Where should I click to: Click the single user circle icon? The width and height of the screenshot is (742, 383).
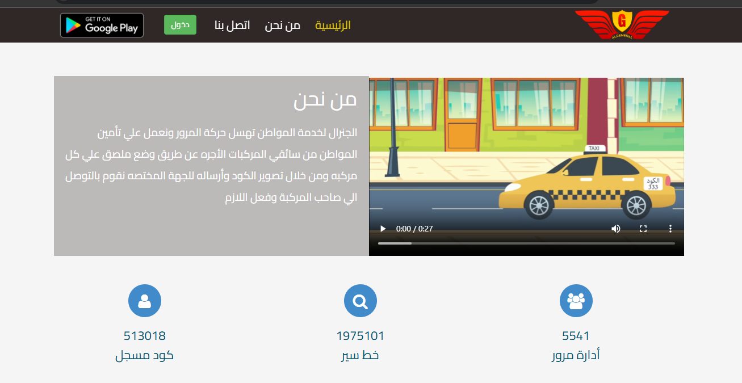(145, 301)
